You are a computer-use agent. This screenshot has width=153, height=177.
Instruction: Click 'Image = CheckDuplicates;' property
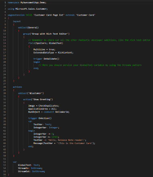click(x=44, y=106)
